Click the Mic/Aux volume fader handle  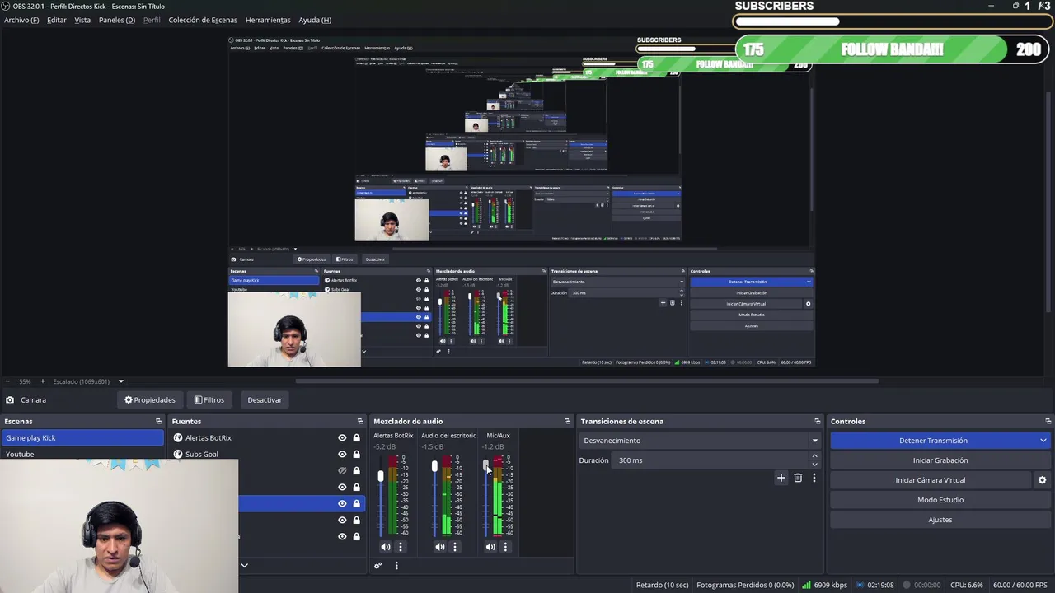click(x=486, y=466)
